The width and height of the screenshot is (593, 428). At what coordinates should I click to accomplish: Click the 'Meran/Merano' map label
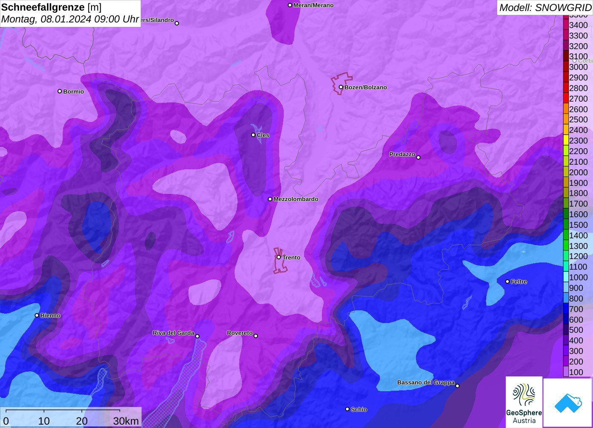313,5
